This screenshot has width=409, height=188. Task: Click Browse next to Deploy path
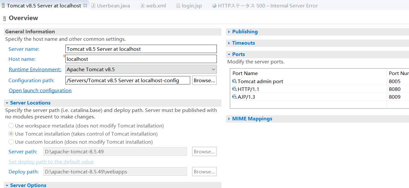[204, 171]
